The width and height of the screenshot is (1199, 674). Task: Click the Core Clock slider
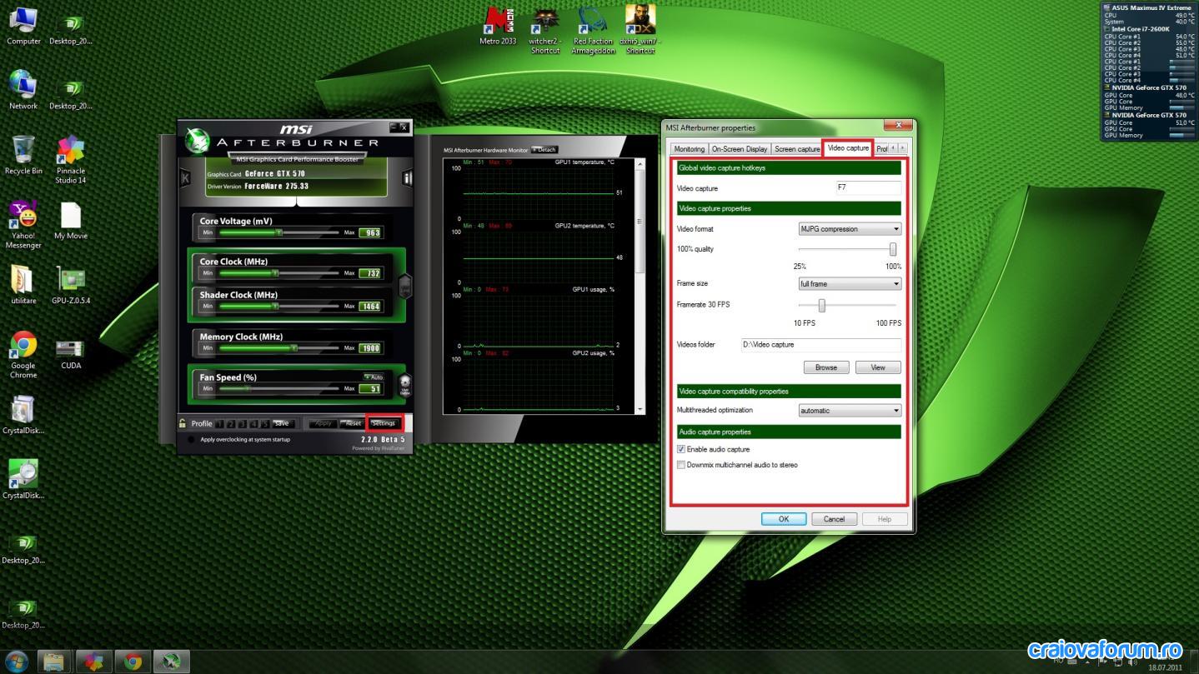tap(279, 272)
